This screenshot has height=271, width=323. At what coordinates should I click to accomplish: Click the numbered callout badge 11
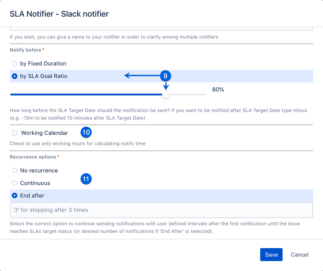pos(86,179)
